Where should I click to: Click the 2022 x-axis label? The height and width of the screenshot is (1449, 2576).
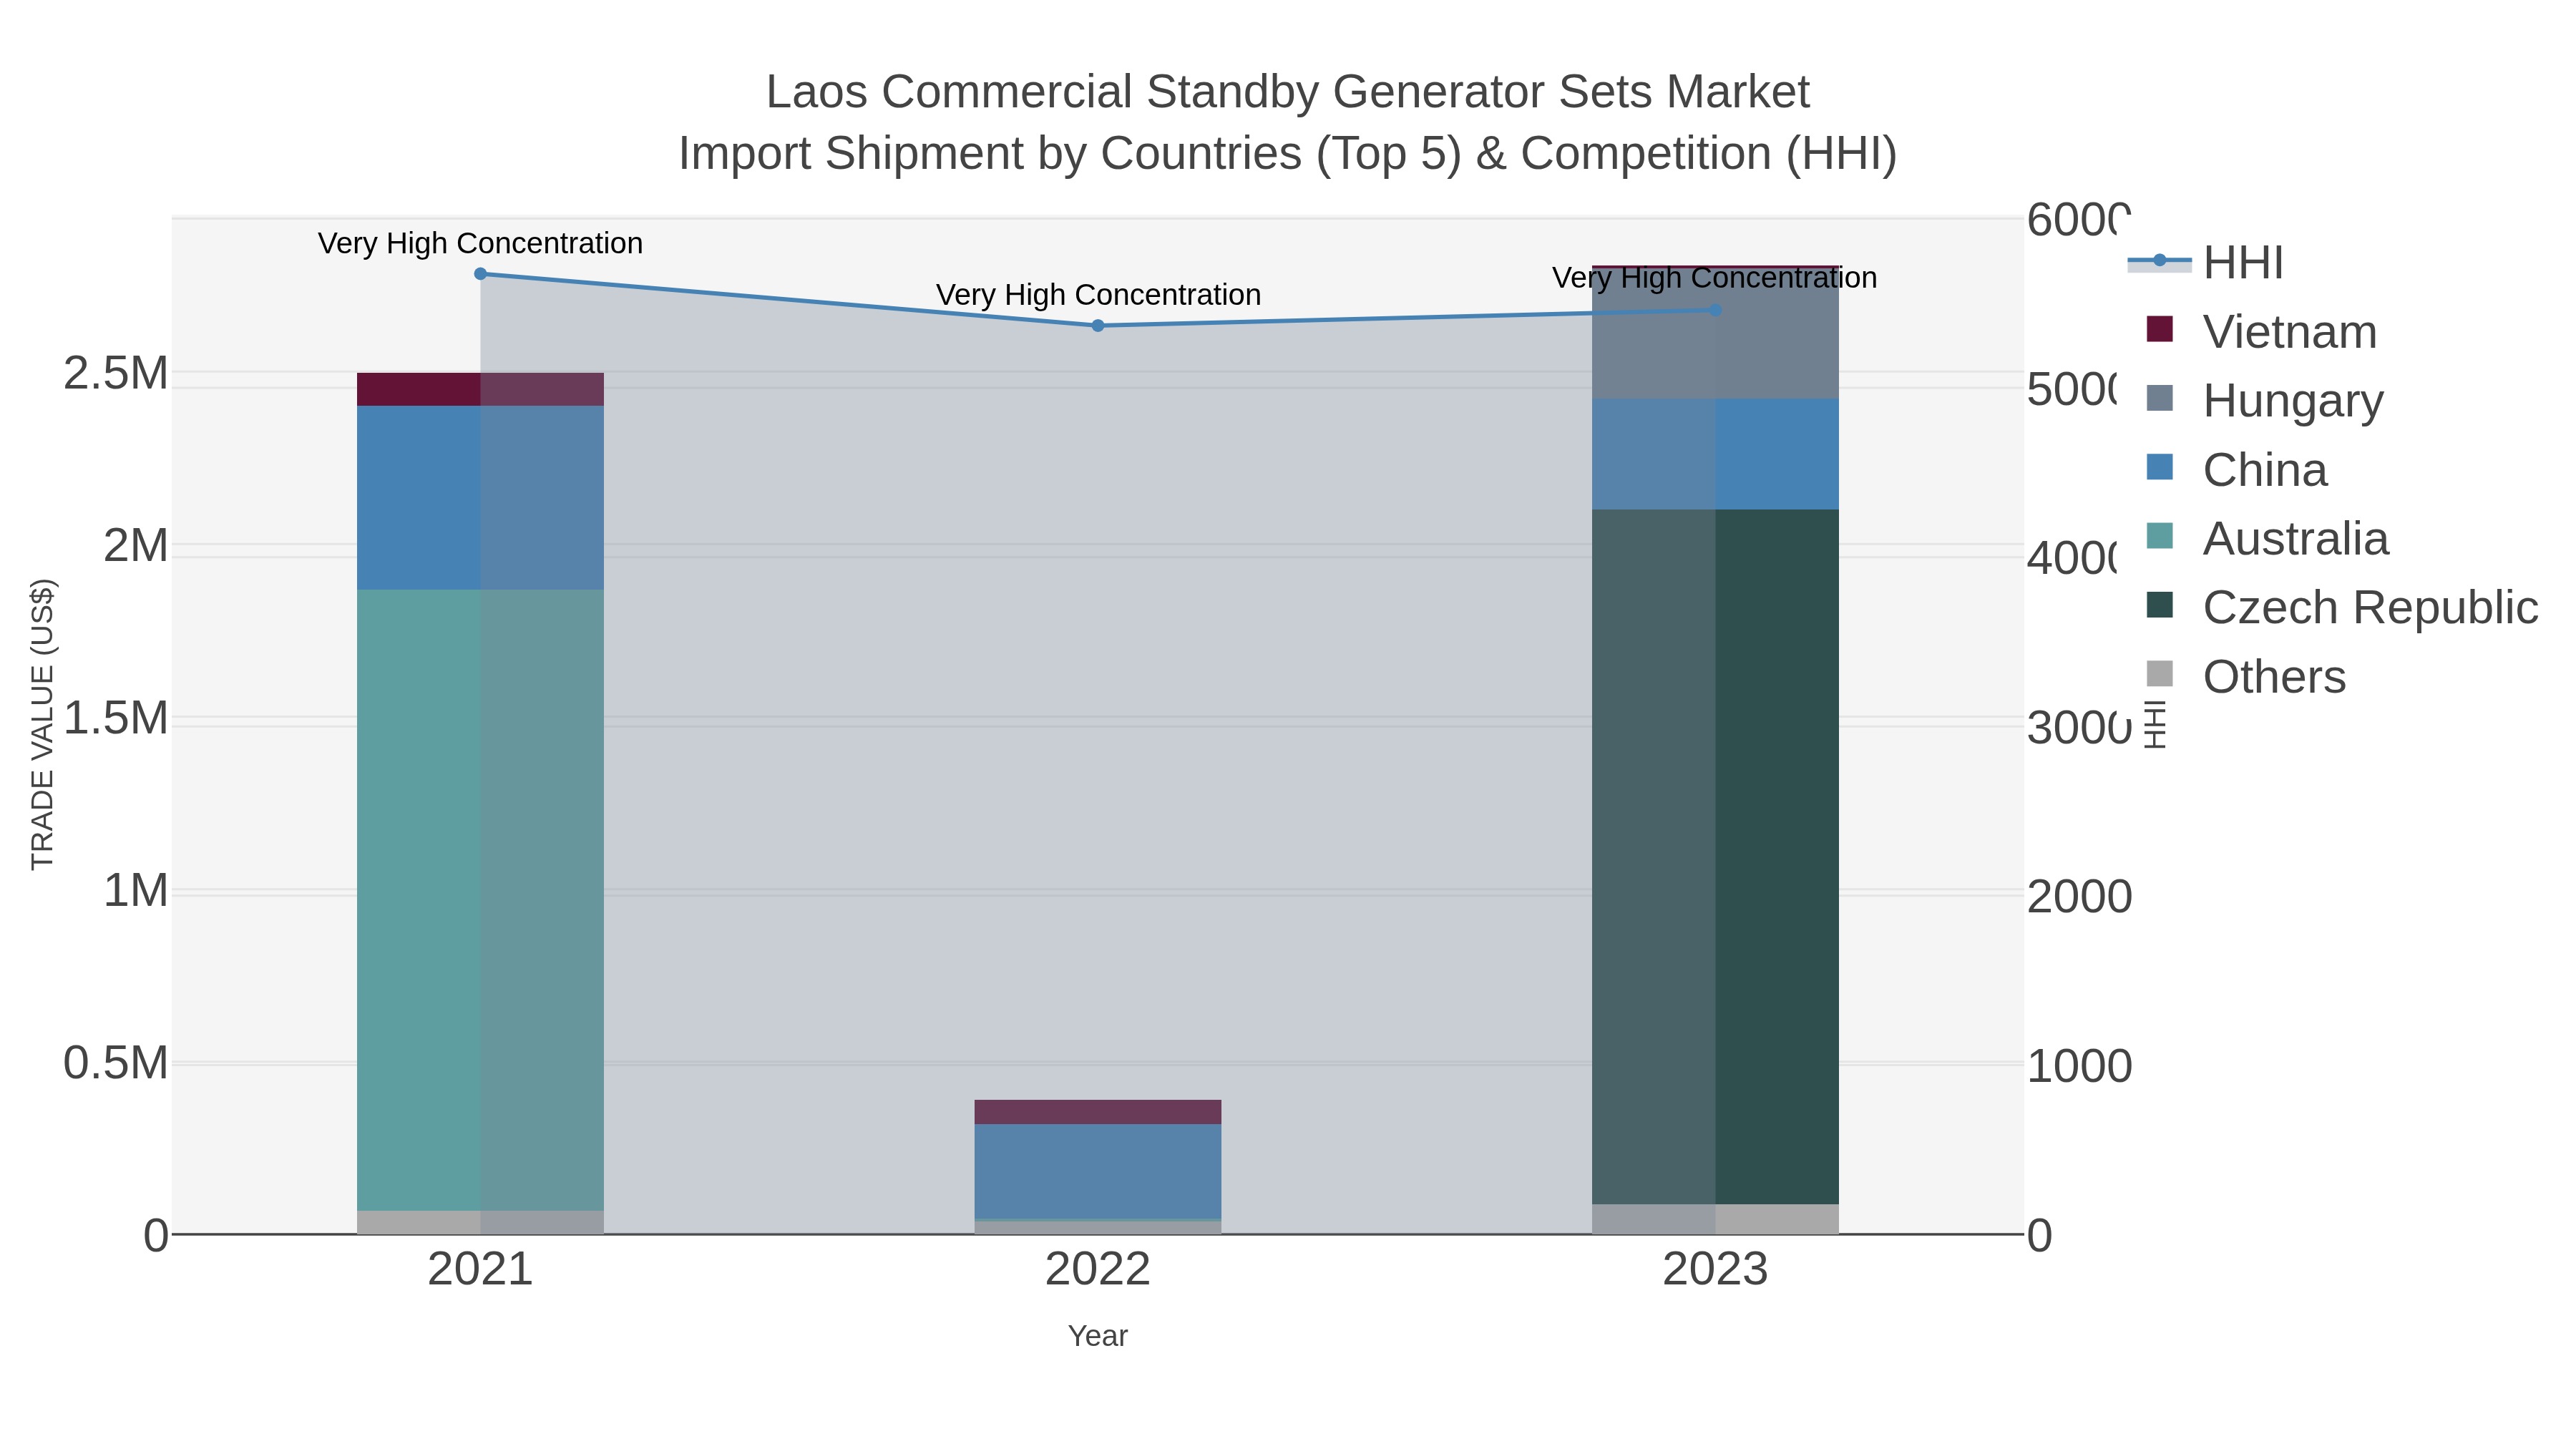tap(1098, 1270)
